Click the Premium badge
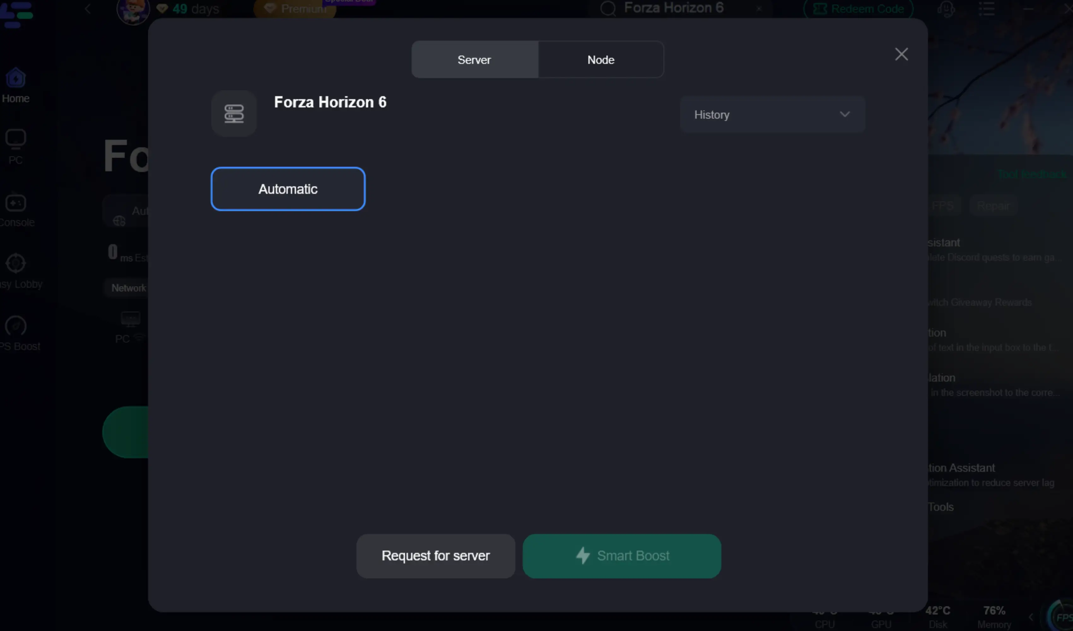The width and height of the screenshot is (1073, 631). (x=295, y=9)
